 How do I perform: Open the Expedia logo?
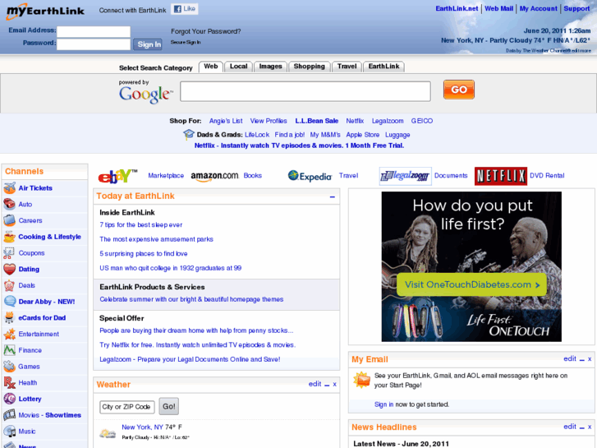pos(310,176)
